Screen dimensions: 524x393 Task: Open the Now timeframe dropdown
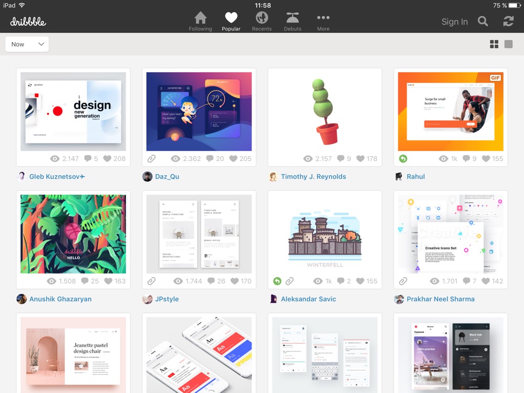coord(27,44)
